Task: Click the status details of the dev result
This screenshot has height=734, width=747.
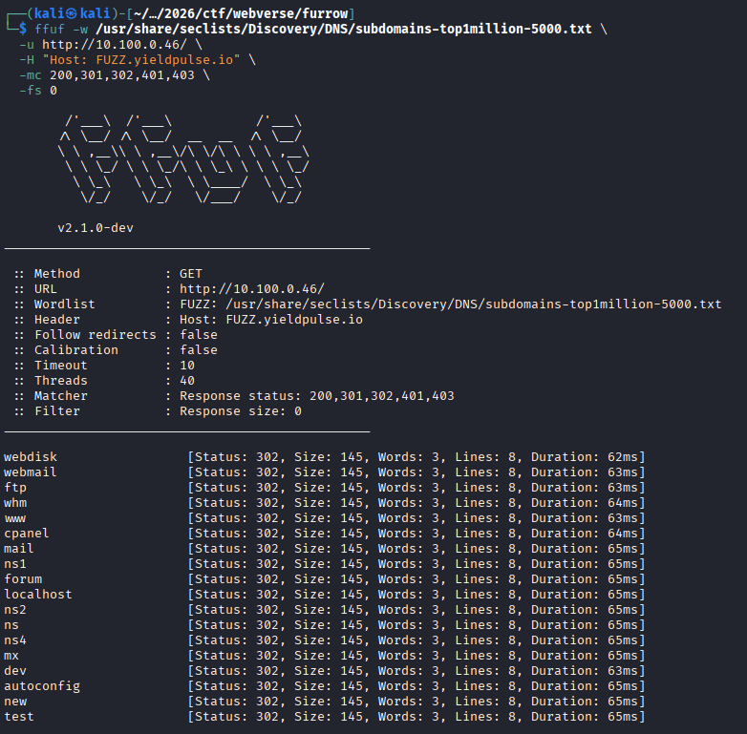Action: pyautogui.click(x=416, y=670)
